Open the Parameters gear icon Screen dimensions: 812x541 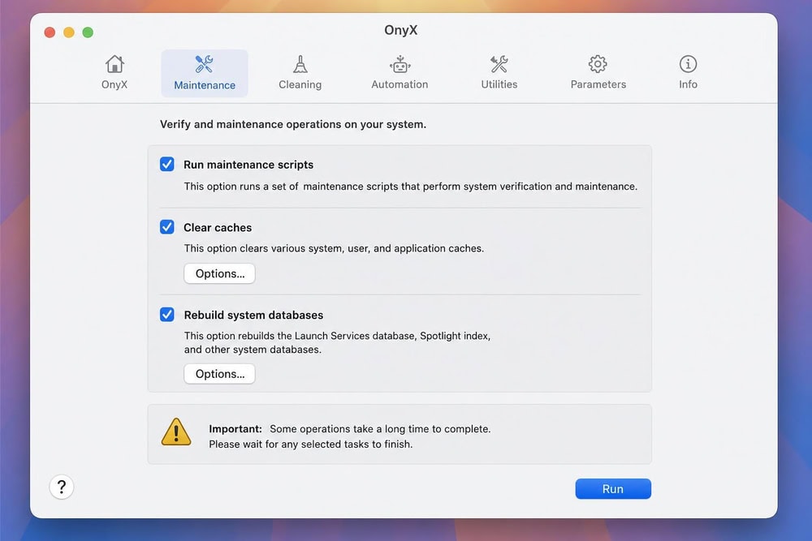coord(598,64)
